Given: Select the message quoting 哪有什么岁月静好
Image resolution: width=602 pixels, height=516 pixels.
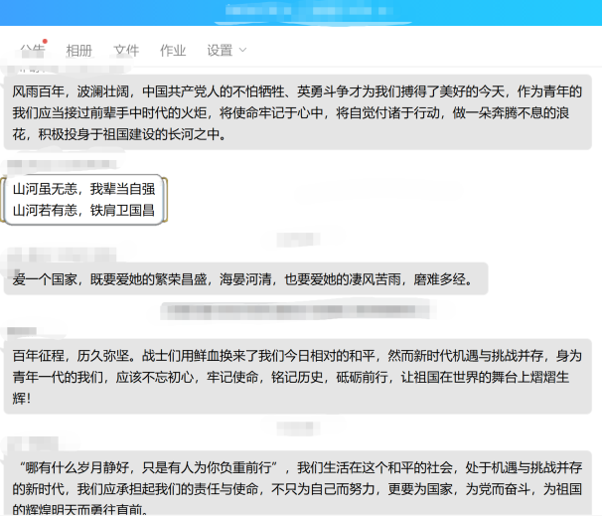Looking at the screenshot, I should pos(298,487).
